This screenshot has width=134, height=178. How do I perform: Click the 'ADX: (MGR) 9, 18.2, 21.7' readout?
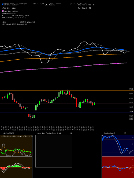(18, 22)
